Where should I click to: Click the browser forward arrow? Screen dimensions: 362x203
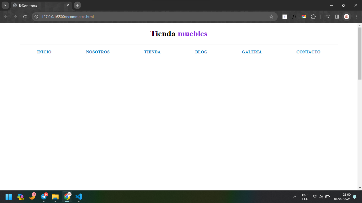[15, 17]
